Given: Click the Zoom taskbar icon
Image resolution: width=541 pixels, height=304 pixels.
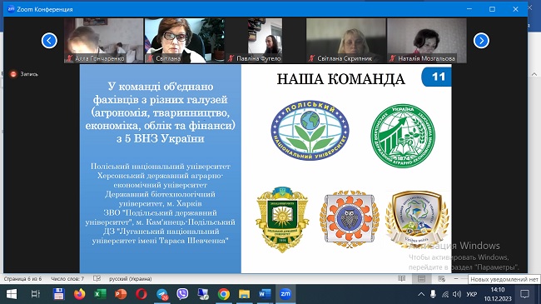Looking at the screenshot, I should 285,294.
